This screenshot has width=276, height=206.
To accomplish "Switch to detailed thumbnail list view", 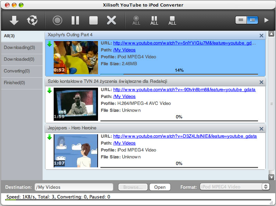I will [252, 20].
